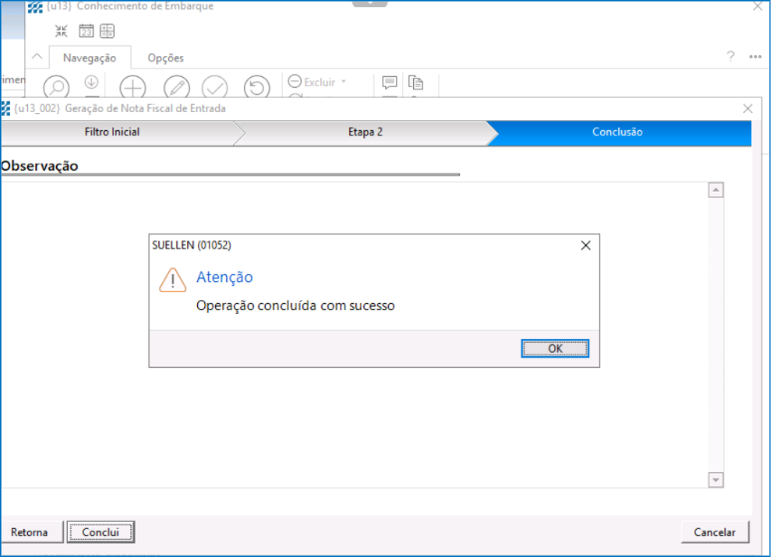Open the Excluir dropdown arrow
Screen dimensions: 771x557
[x=343, y=82]
